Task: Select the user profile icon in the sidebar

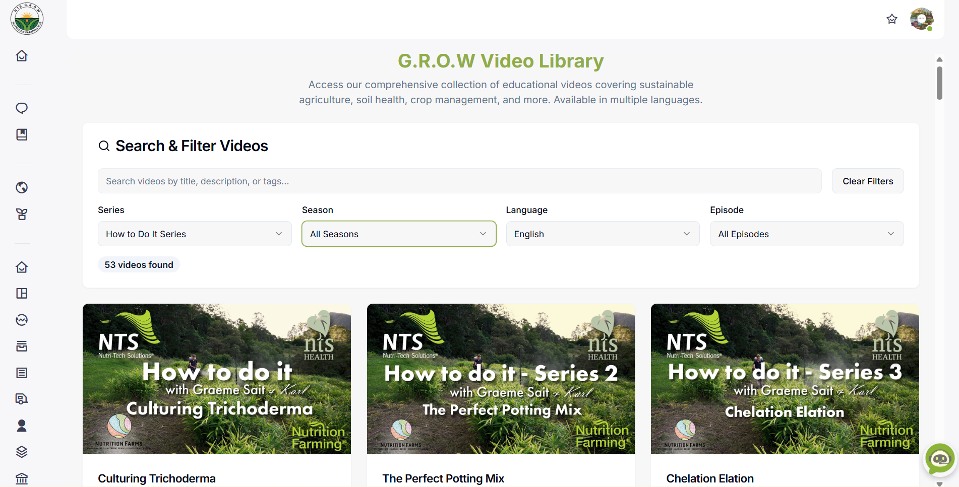Action: (x=22, y=426)
